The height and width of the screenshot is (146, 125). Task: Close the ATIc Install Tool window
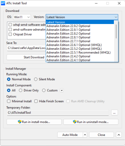coord(119,3)
